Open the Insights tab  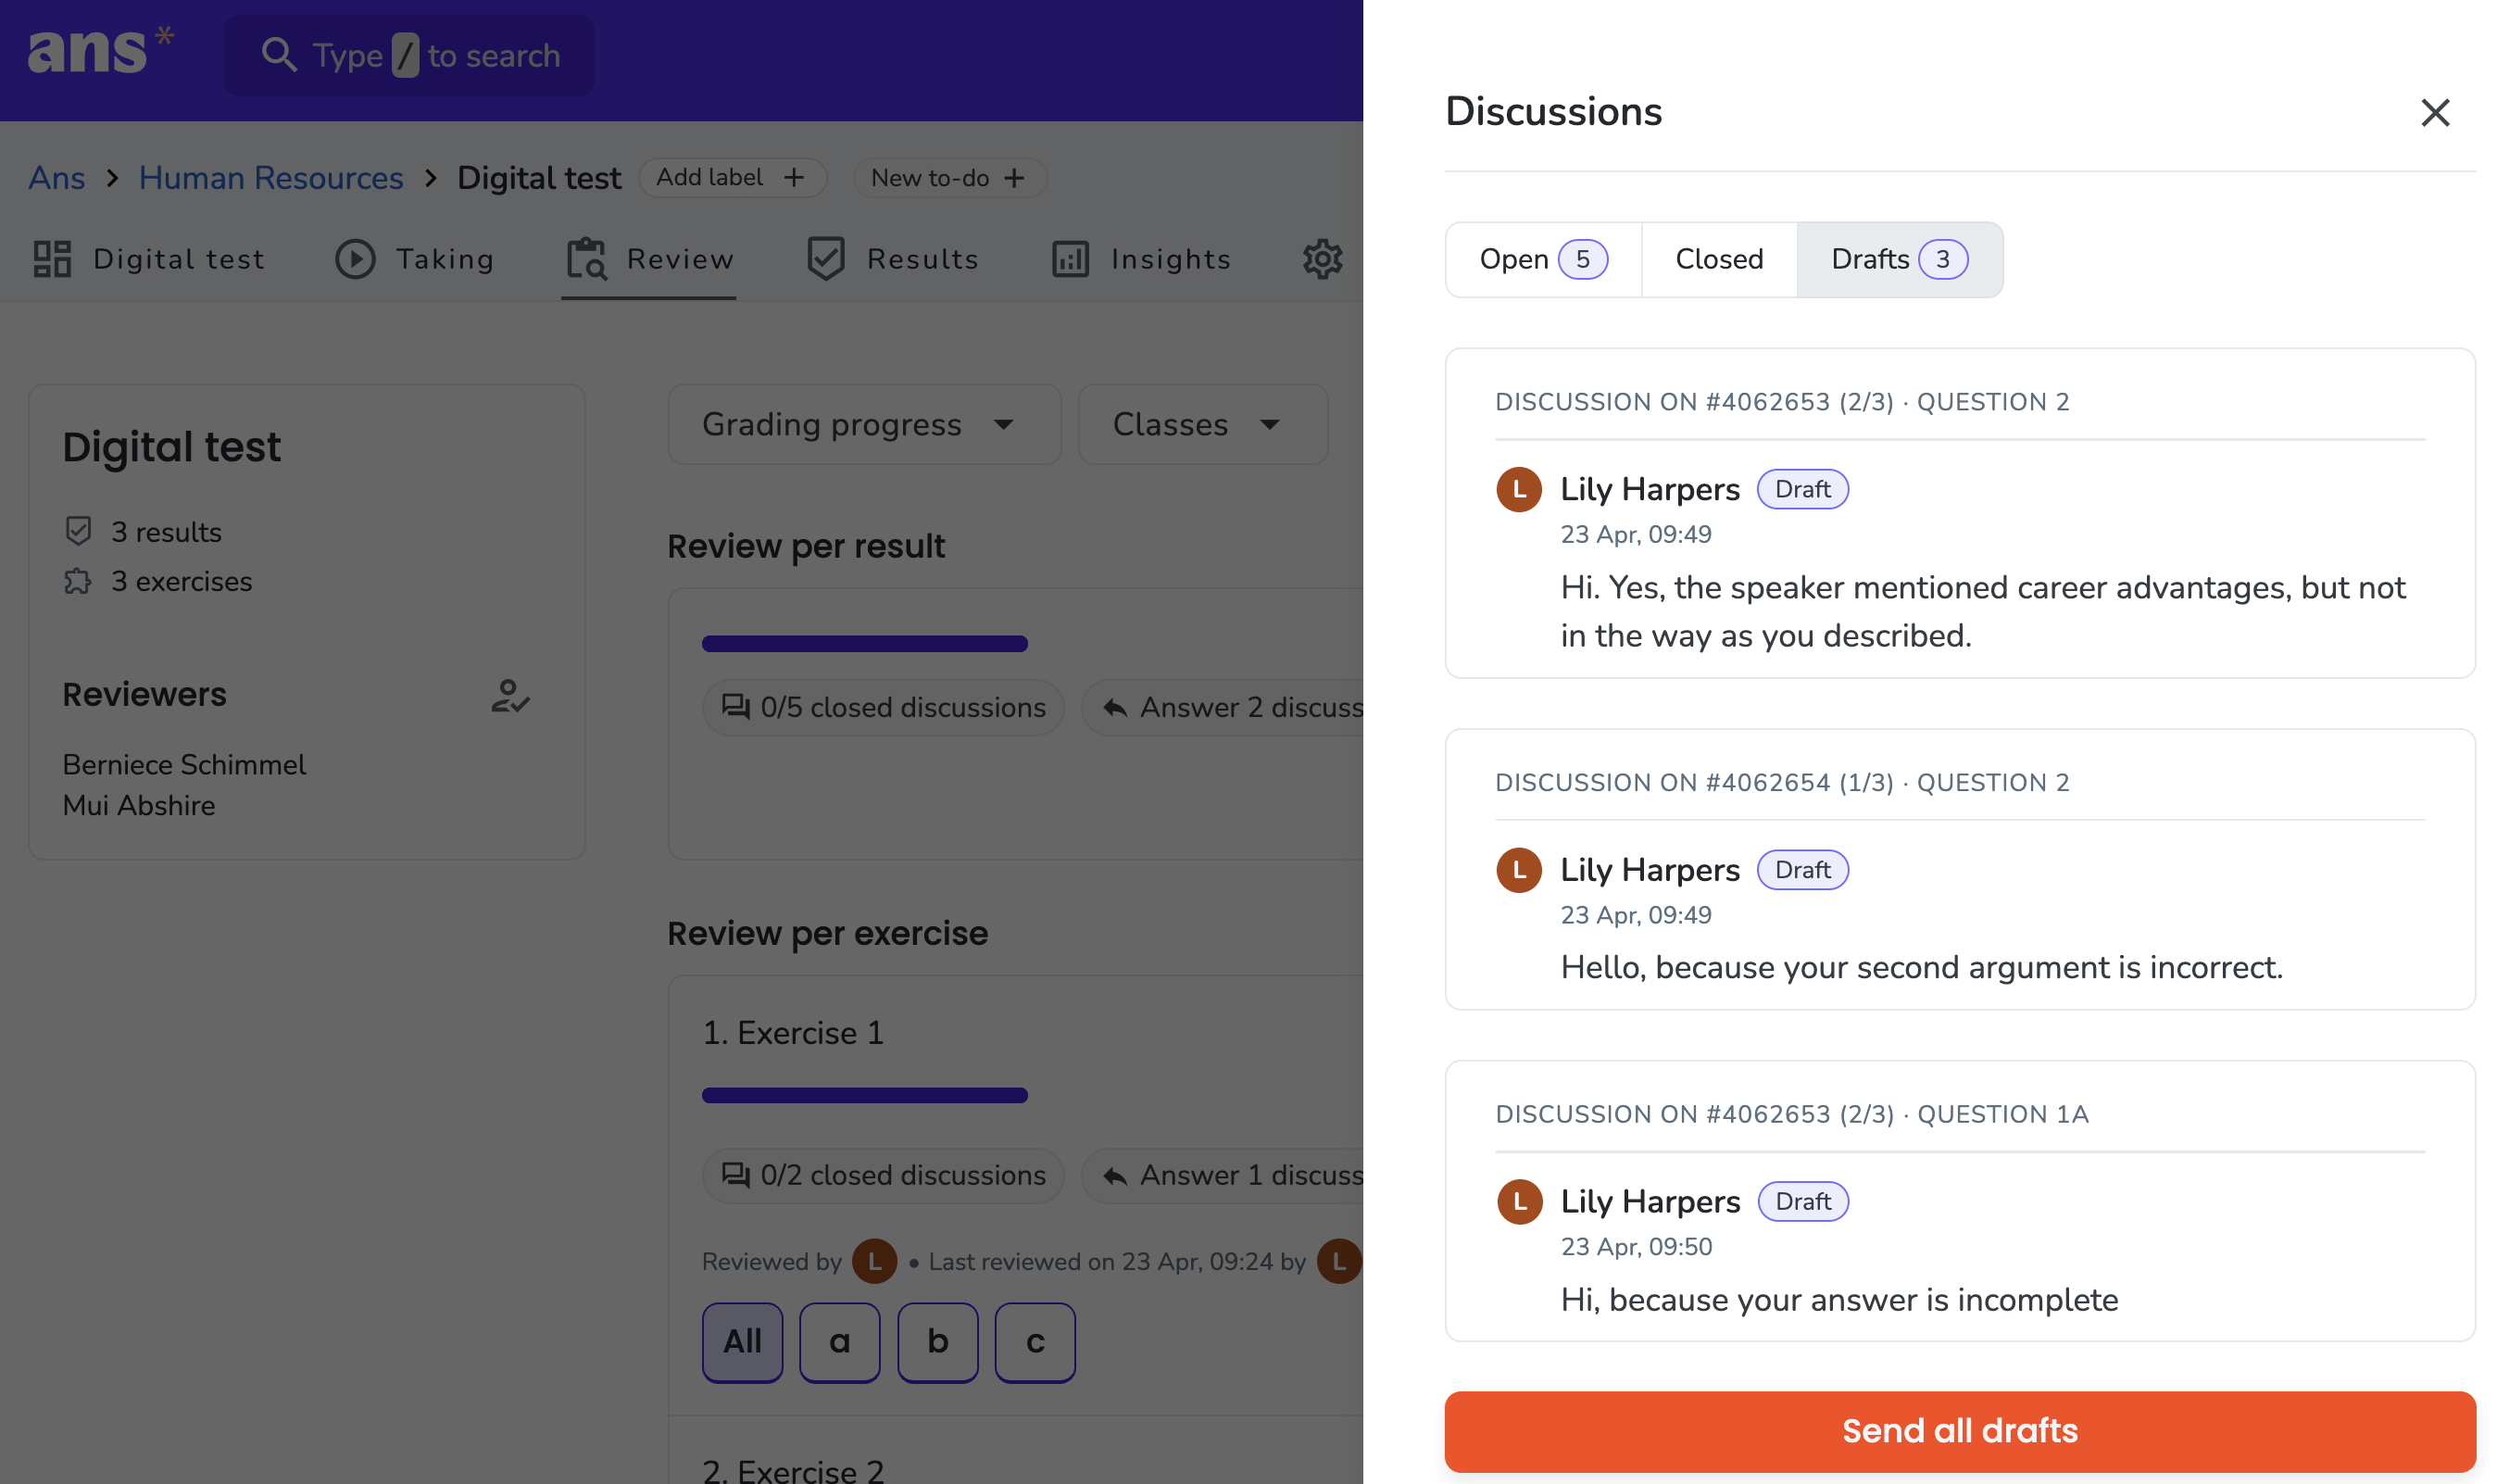[x=1140, y=259]
